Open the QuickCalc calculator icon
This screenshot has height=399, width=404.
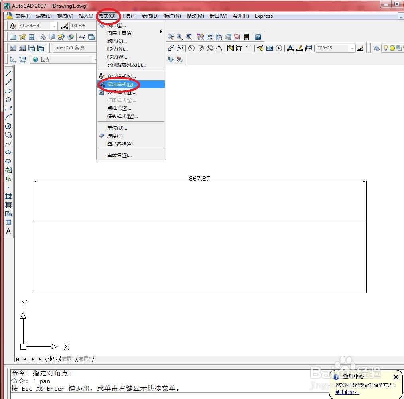(x=246, y=37)
